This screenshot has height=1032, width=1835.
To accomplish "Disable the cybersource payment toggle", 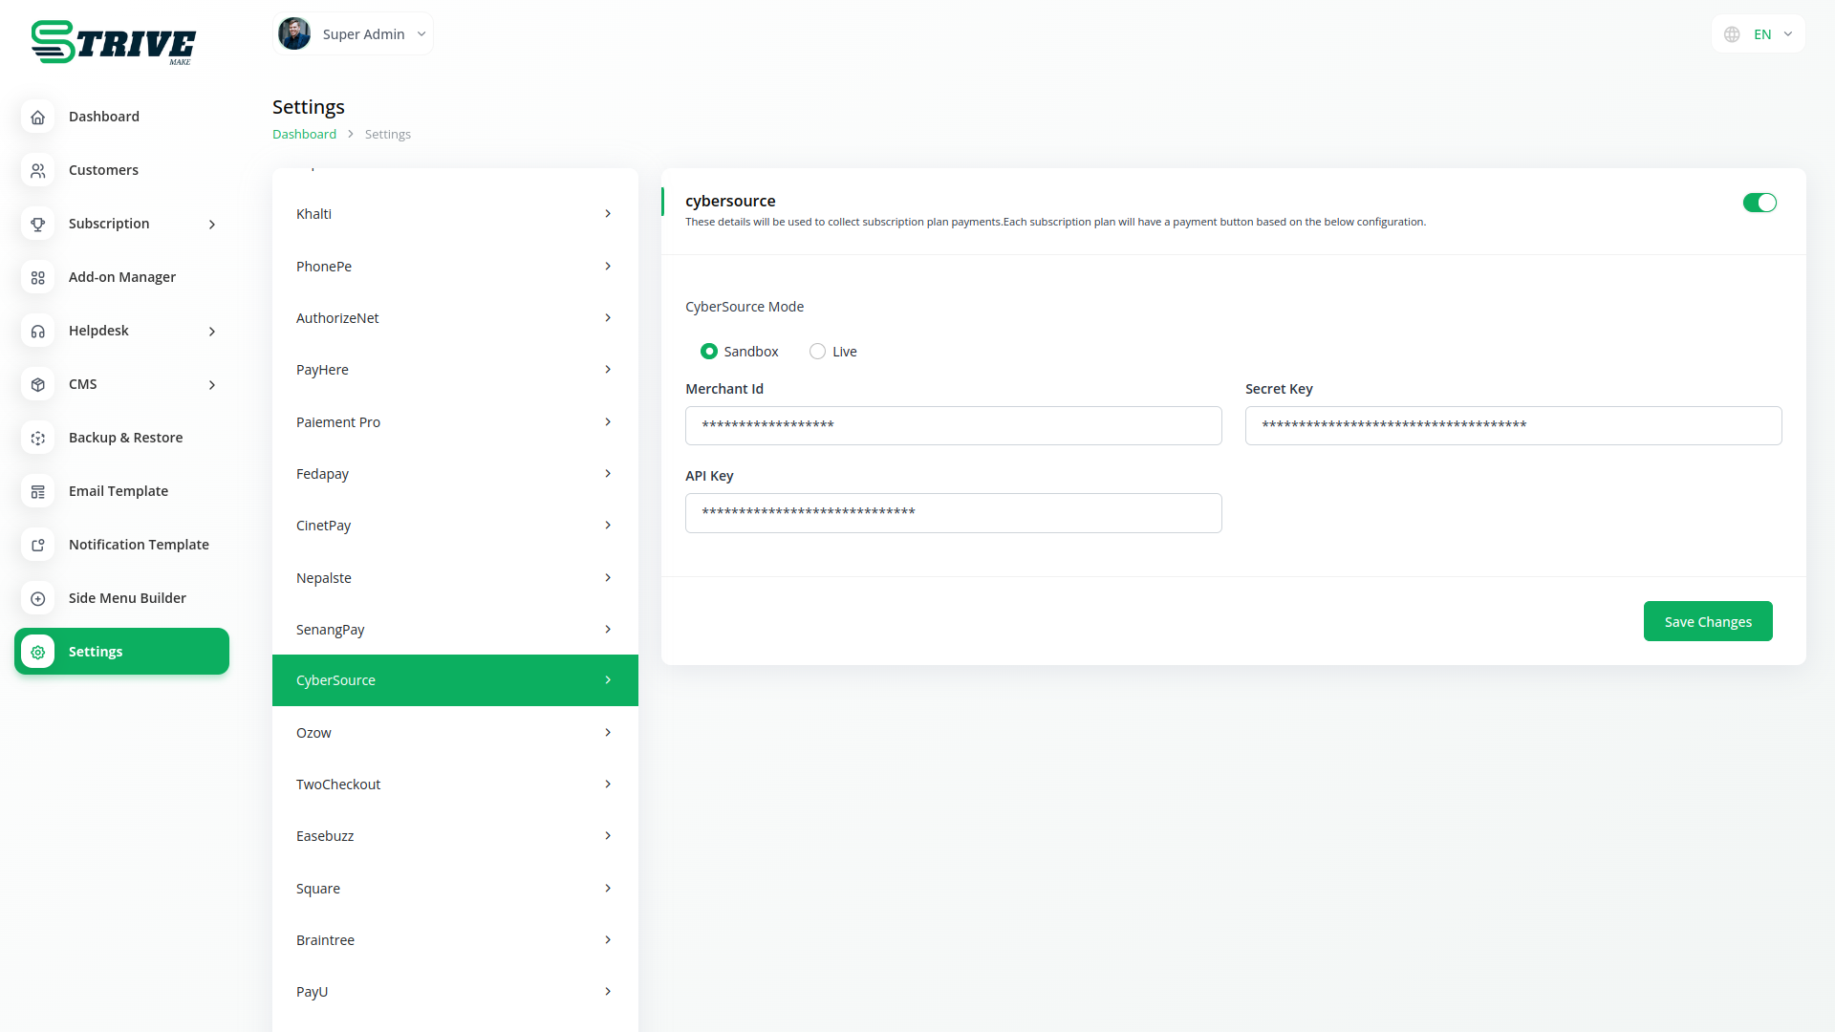I will pos(1759,203).
